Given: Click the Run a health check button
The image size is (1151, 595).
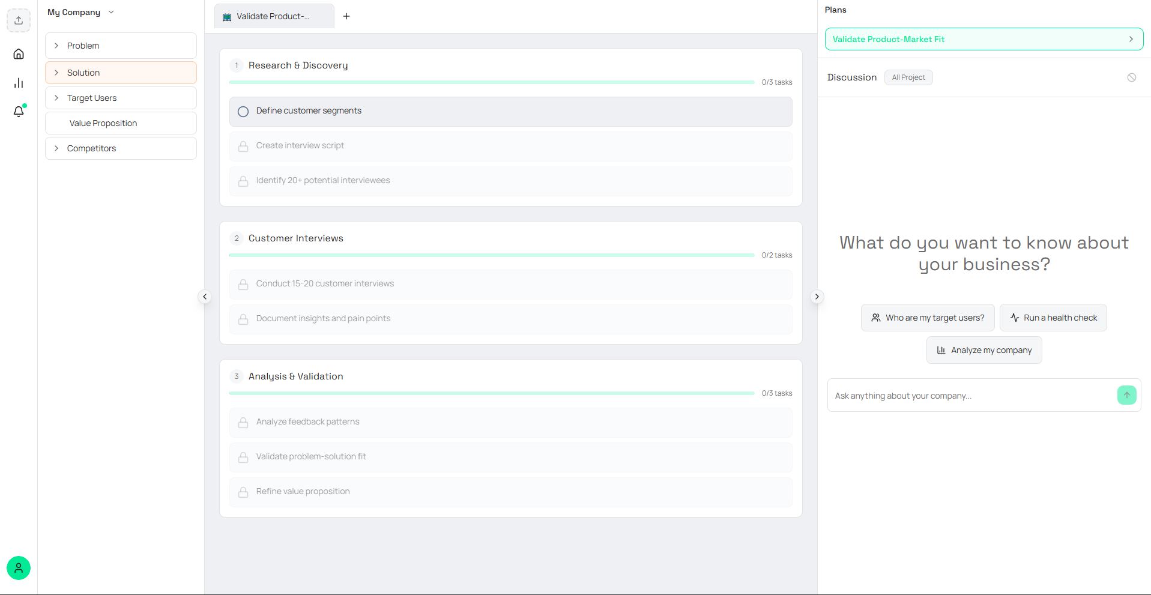Looking at the screenshot, I should [1053, 318].
